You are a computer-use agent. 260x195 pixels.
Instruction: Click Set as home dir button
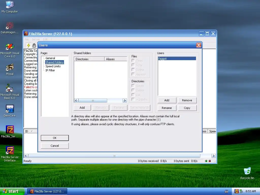click(x=140, y=108)
